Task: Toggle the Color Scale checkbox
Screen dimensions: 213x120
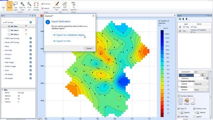Action: pyautogui.click(x=179, y=117)
